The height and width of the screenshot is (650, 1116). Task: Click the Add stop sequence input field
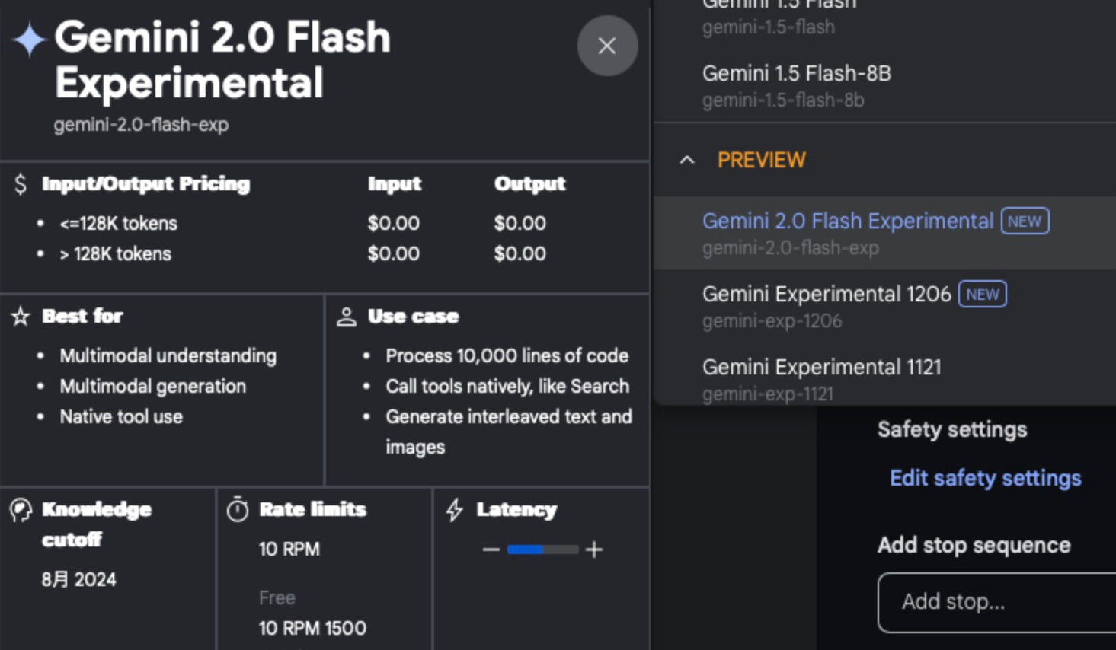pos(996,602)
